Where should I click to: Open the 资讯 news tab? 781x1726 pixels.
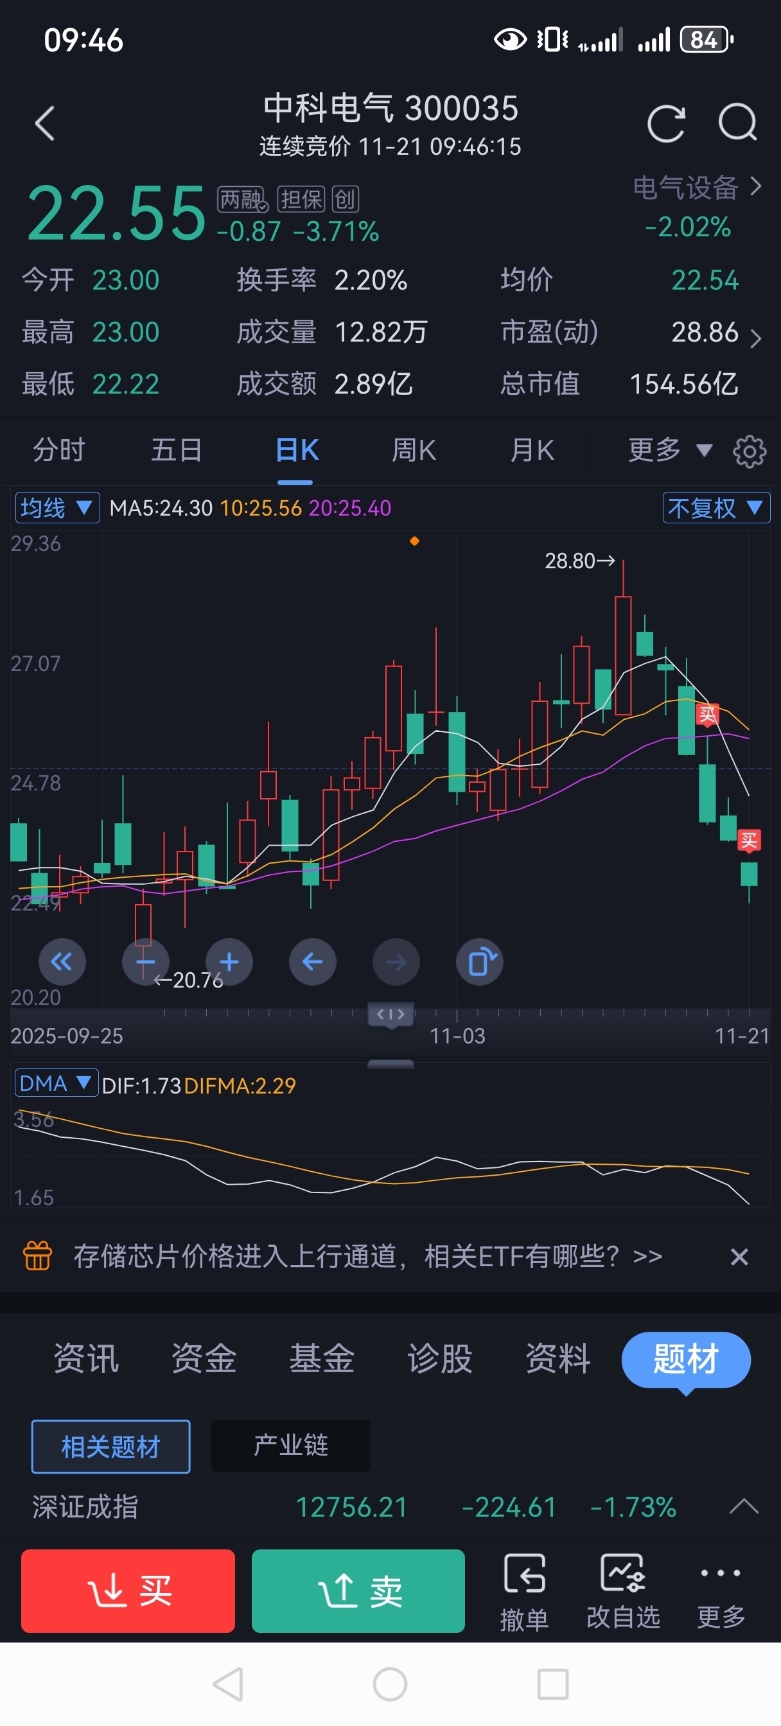click(87, 1358)
